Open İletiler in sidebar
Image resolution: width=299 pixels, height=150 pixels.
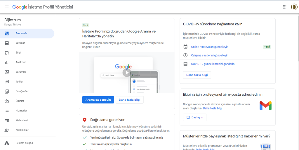tap(28, 82)
